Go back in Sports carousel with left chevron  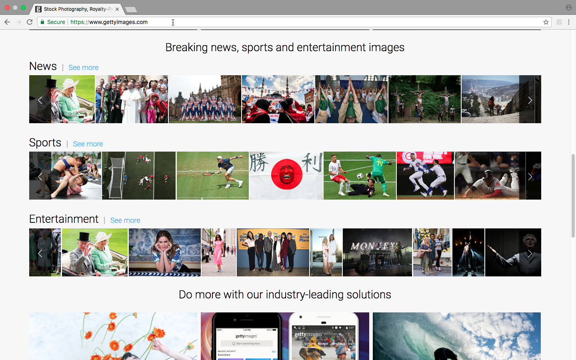(x=40, y=176)
